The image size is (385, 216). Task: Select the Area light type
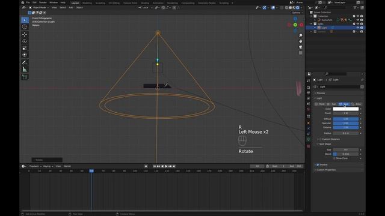pyautogui.click(x=357, y=104)
